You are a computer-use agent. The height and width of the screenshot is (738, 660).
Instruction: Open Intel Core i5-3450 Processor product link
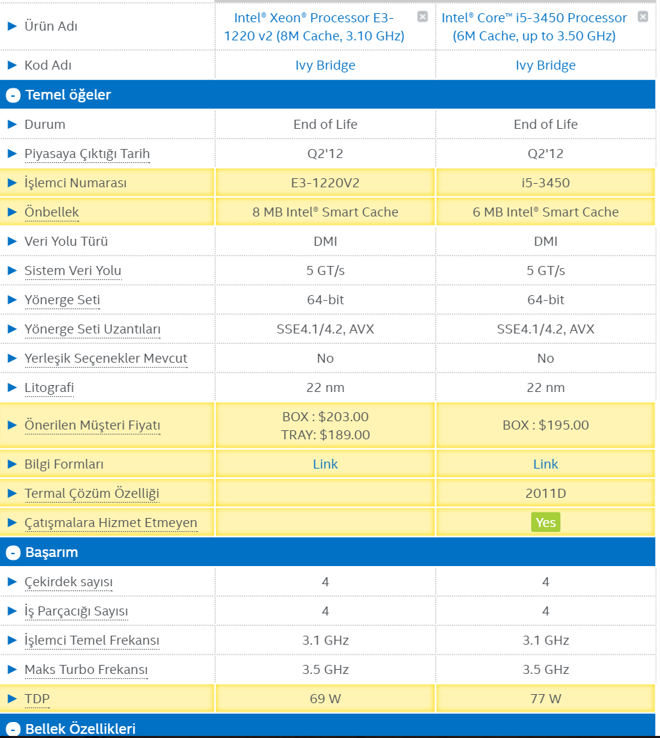pos(534,27)
